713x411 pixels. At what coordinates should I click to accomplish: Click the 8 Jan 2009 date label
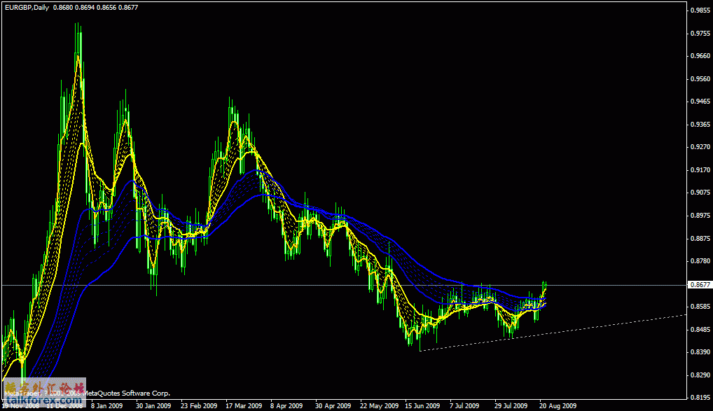[107, 405]
